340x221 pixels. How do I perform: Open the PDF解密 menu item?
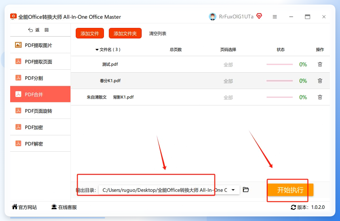coord(40,144)
